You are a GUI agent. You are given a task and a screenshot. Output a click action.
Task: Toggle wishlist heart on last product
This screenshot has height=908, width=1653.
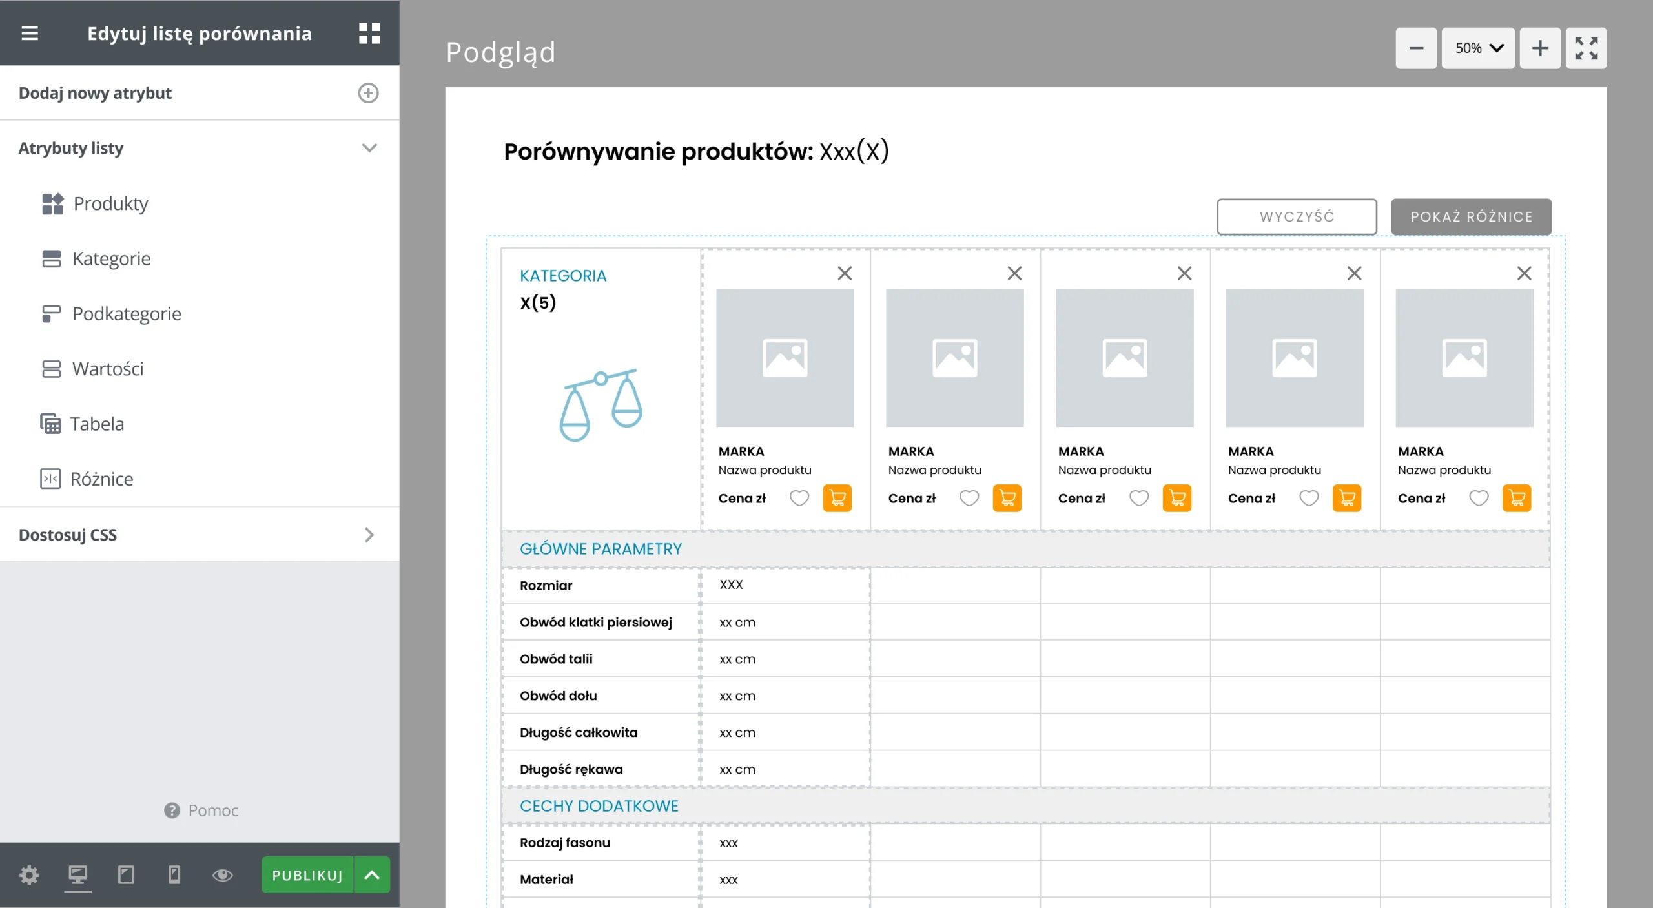coord(1479,498)
